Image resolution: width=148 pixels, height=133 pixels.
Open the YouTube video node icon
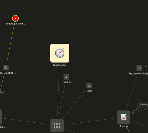[15, 18]
